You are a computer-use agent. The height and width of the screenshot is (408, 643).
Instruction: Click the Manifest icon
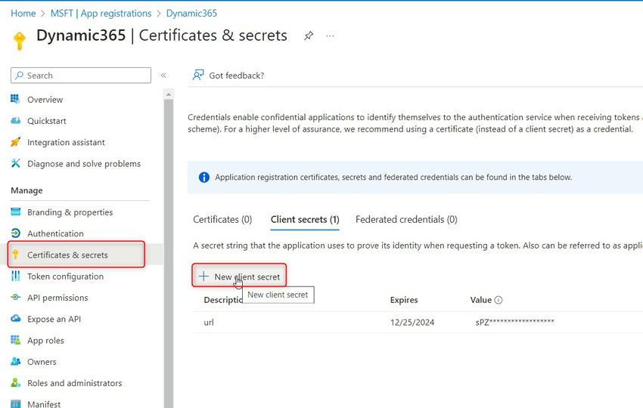15,404
